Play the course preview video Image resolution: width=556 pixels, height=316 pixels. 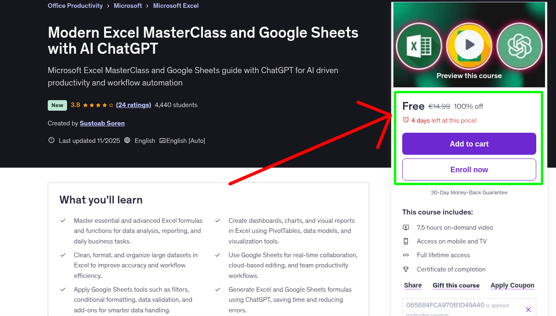pyautogui.click(x=469, y=45)
